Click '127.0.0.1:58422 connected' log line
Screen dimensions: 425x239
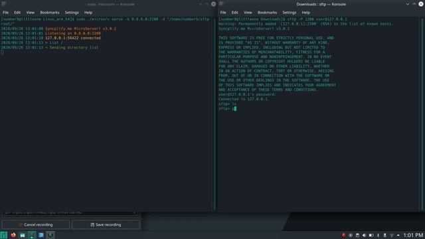click(73, 38)
